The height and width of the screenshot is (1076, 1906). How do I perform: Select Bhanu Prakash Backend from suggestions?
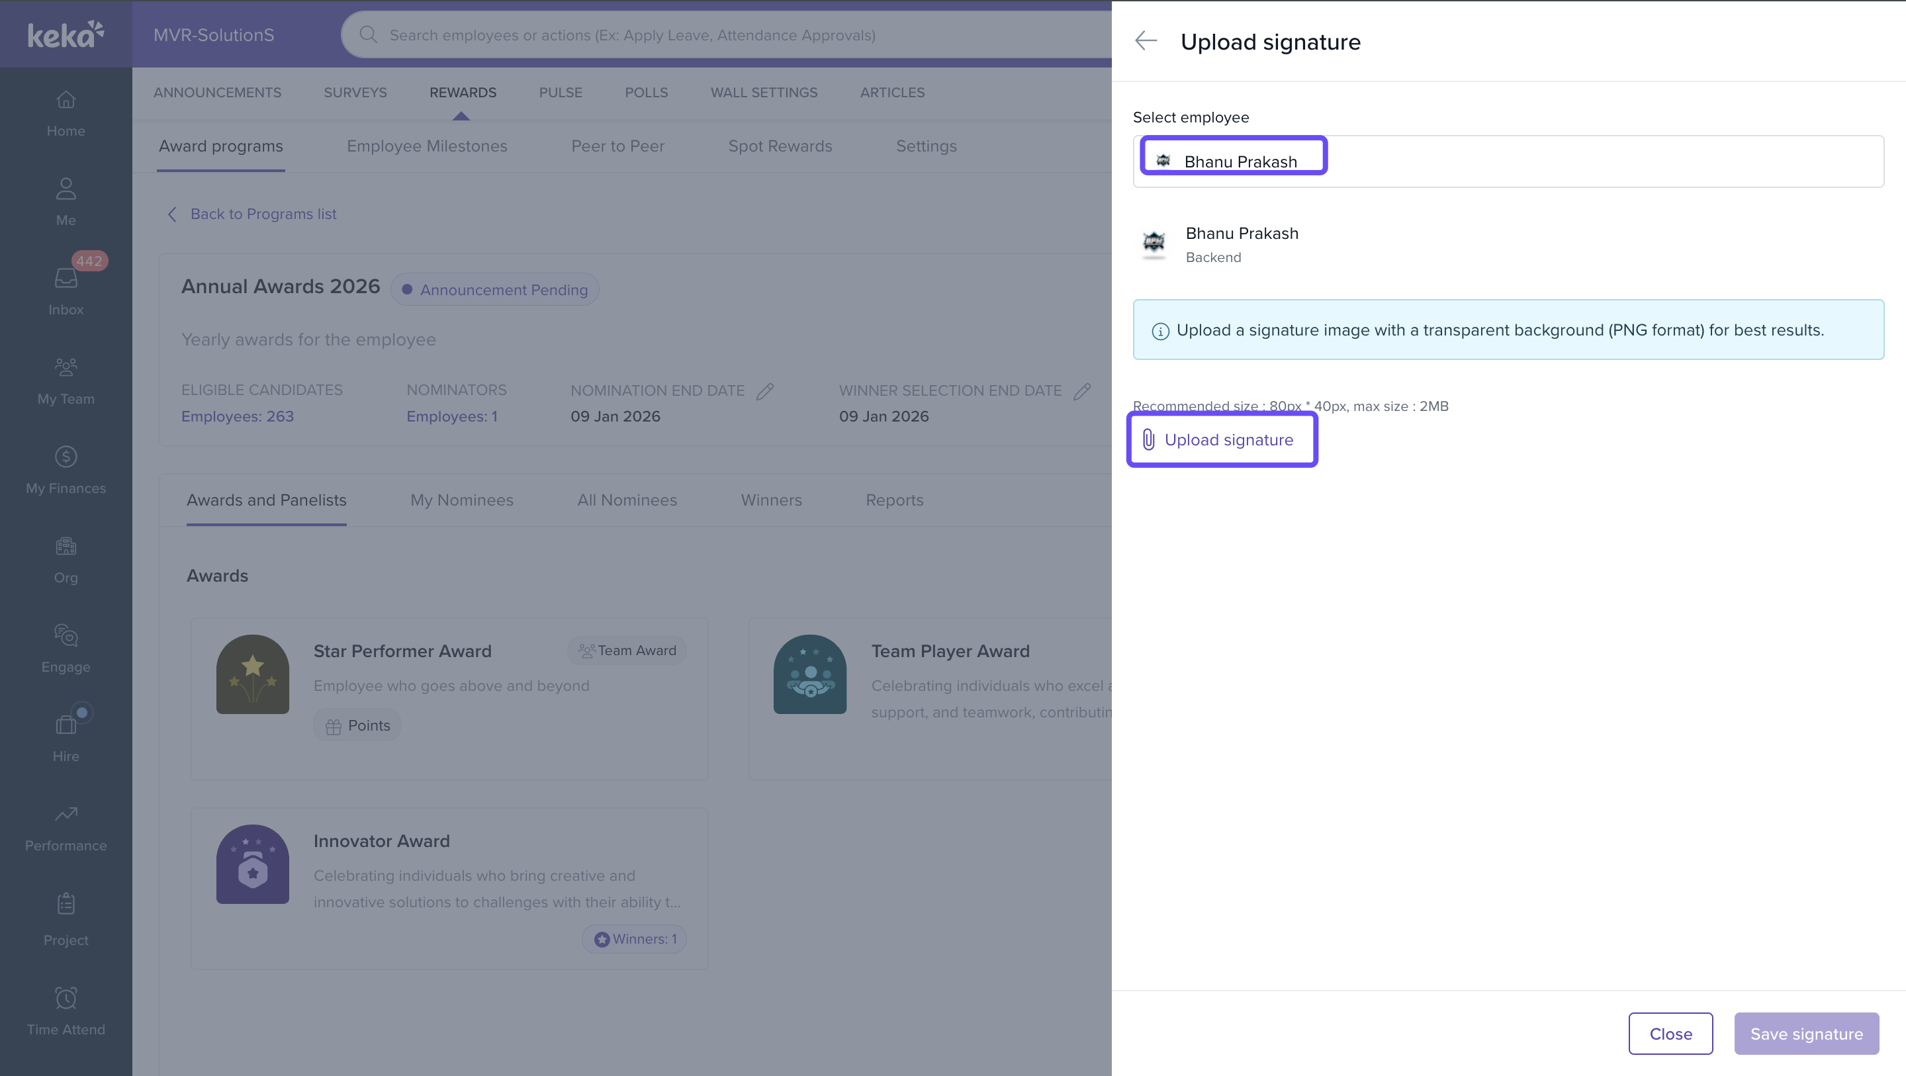tap(1242, 244)
